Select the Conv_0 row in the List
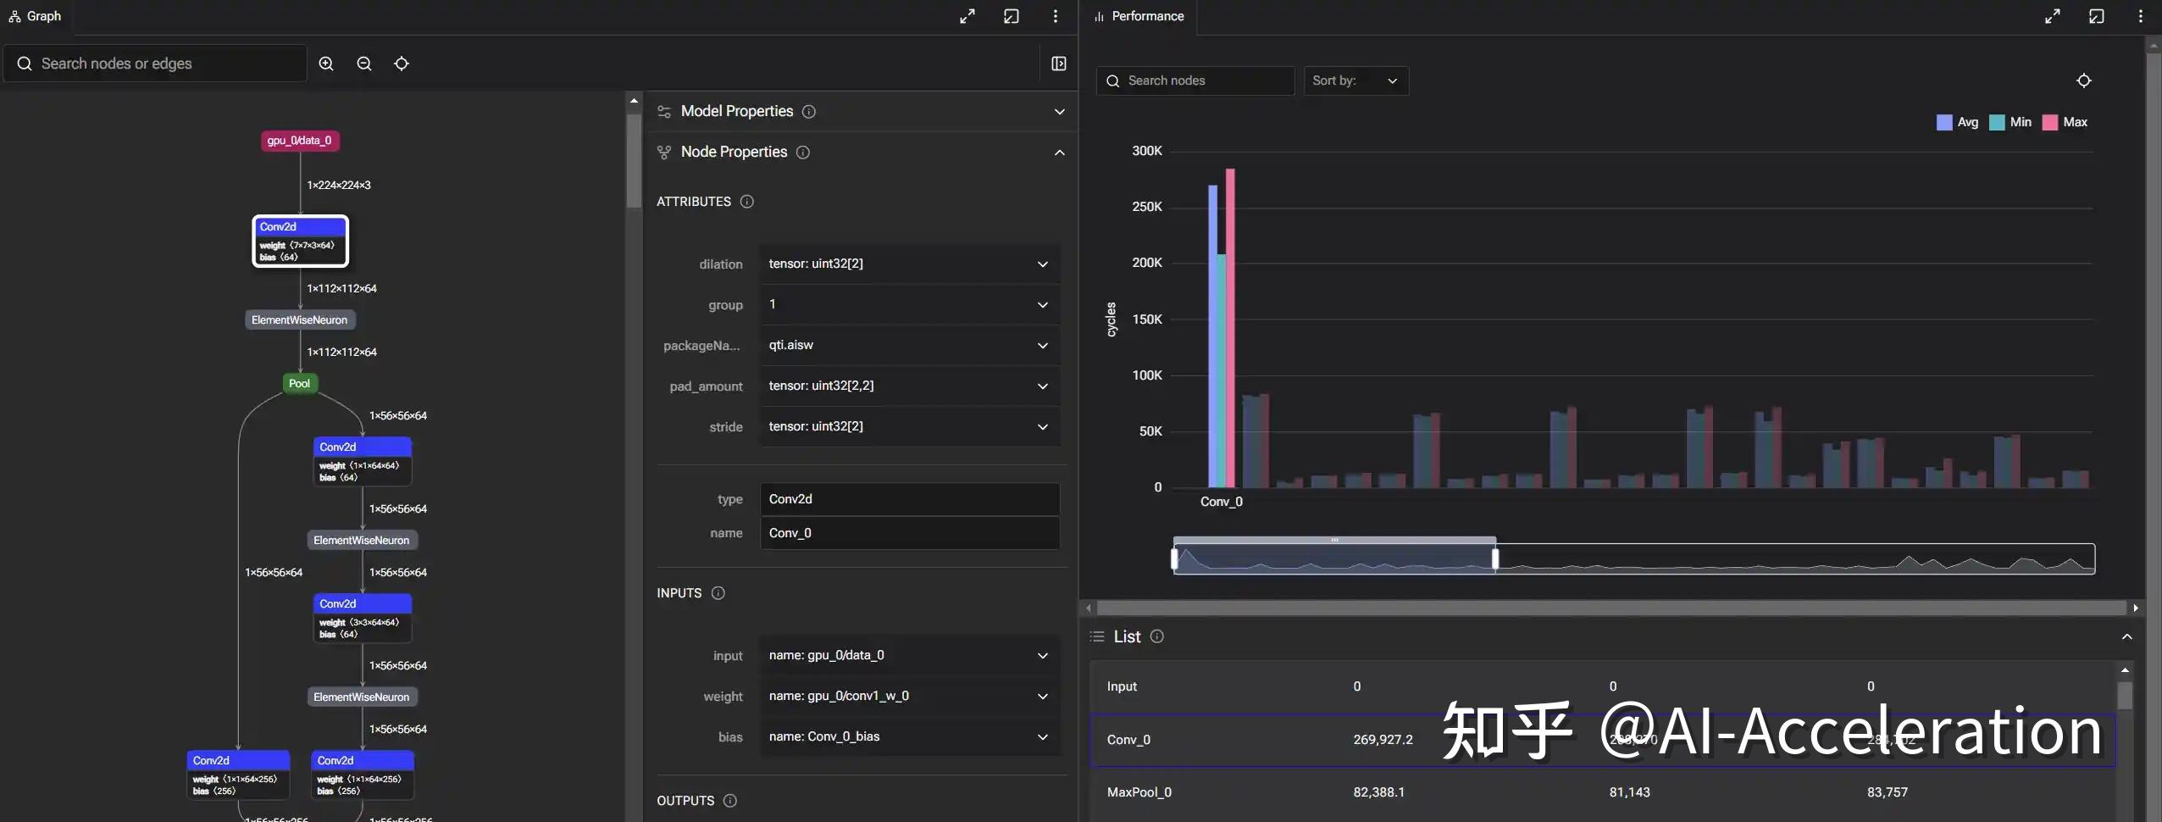Image resolution: width=2162 pixels, height=822 pixels. 1186,739
